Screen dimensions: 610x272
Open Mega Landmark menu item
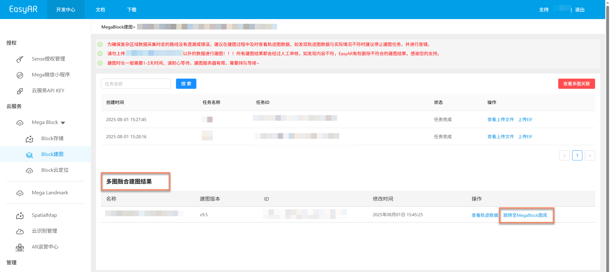pos(50,193)
